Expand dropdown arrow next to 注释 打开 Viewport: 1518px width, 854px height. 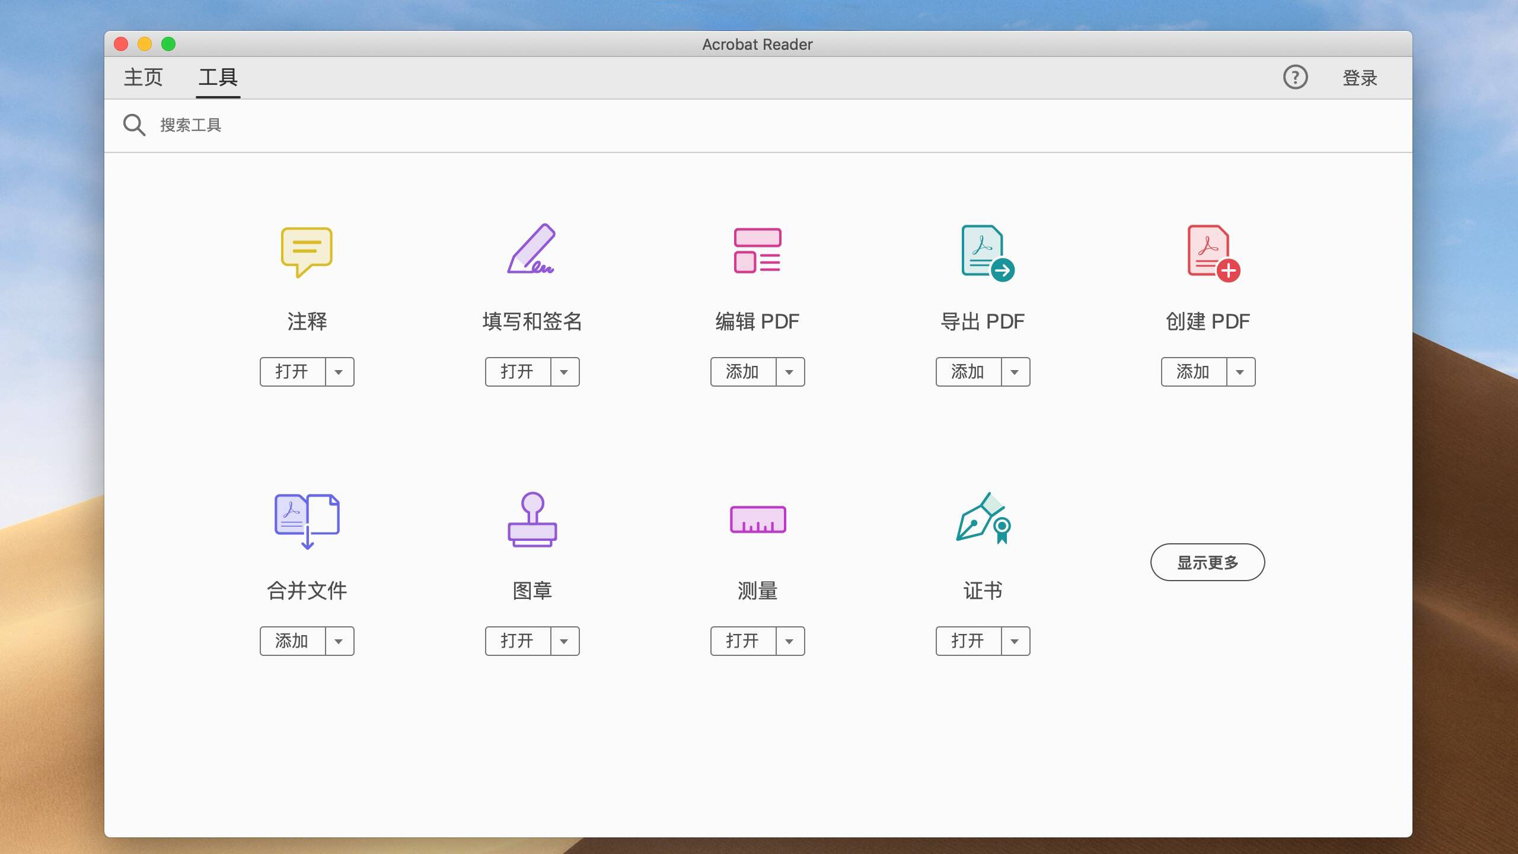point(339,372)
